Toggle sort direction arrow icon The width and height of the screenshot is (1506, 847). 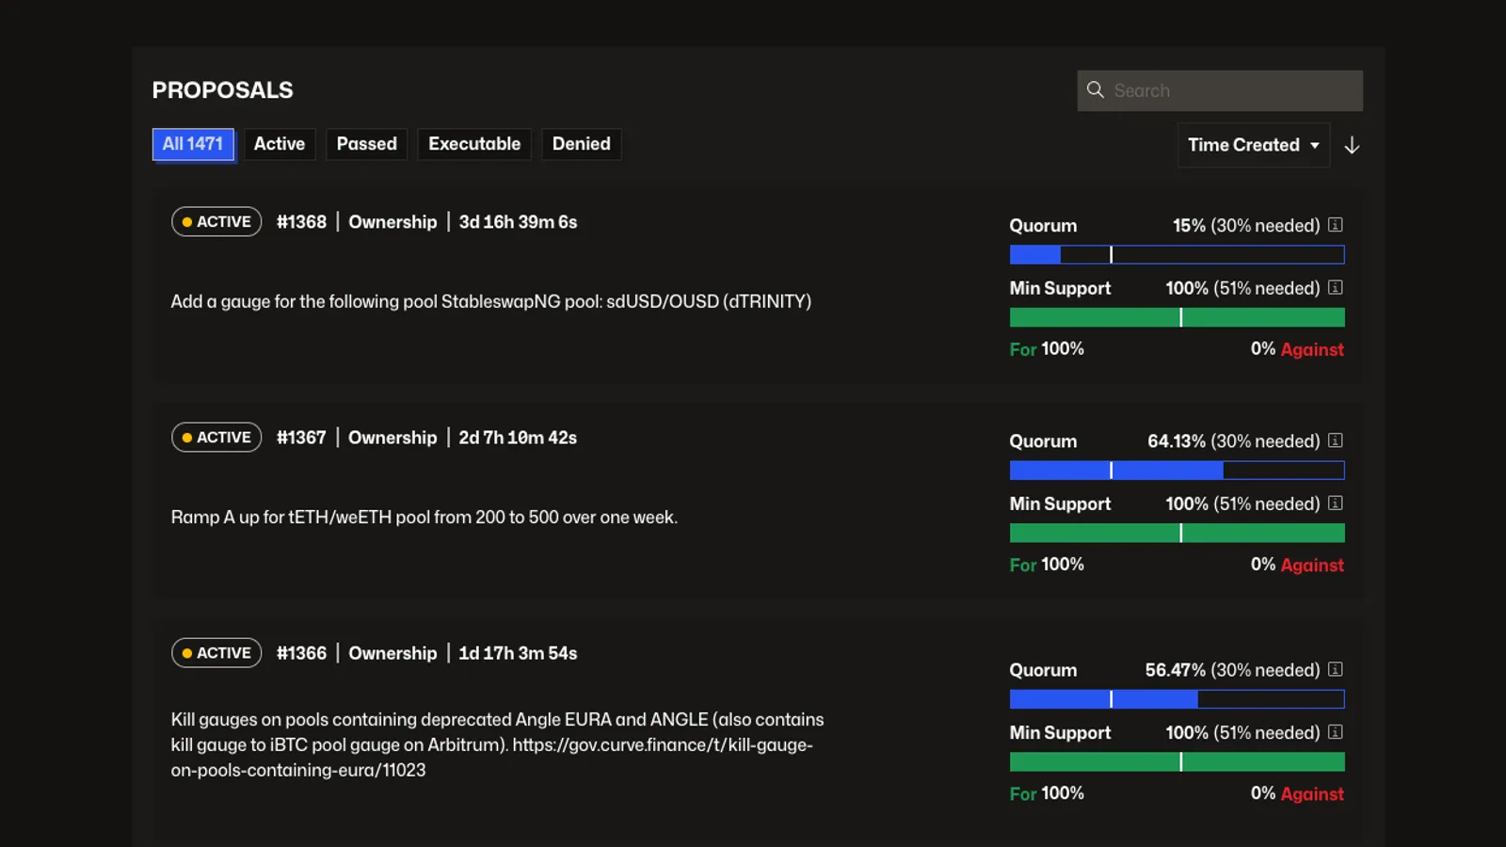coord(1352,145)
